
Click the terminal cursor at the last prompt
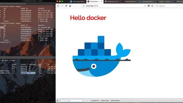tap(10, 42)
